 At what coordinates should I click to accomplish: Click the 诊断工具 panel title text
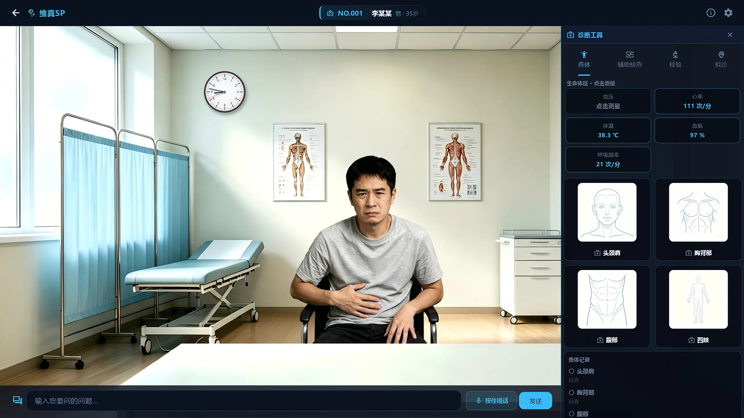click(590, 35)
